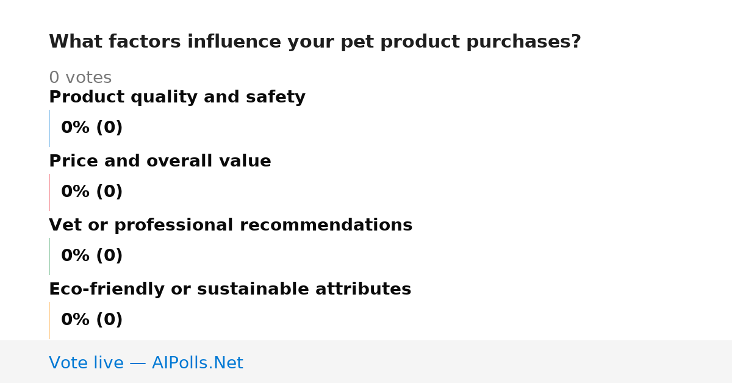Click the 0 votes counter
The width and height of the screenshot is (732, 383).
[80, 78]
